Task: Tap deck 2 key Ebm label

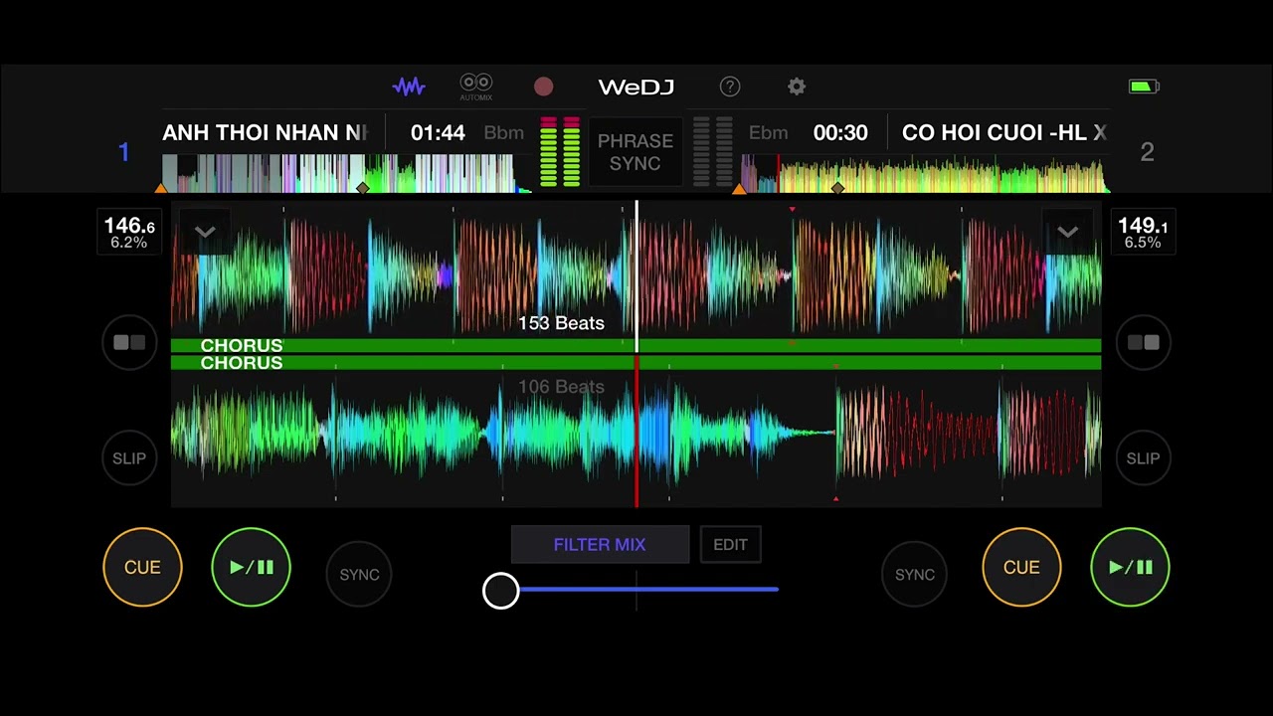Action: pyautogui.click(x=768, y=132)
